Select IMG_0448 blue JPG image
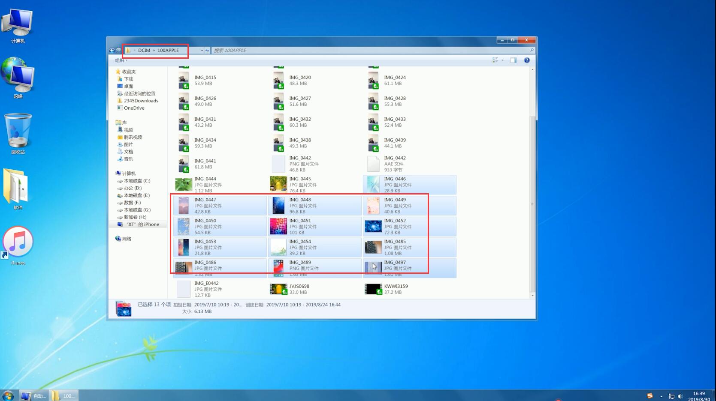This screenshot has width=716, height=401. pos(315,206)
